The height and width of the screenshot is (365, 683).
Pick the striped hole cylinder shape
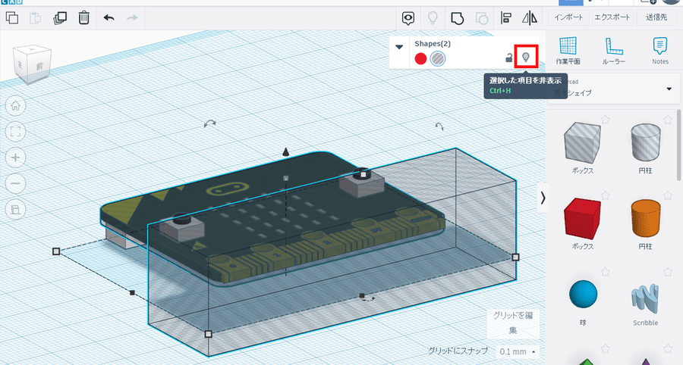click(x=646, y=142)
